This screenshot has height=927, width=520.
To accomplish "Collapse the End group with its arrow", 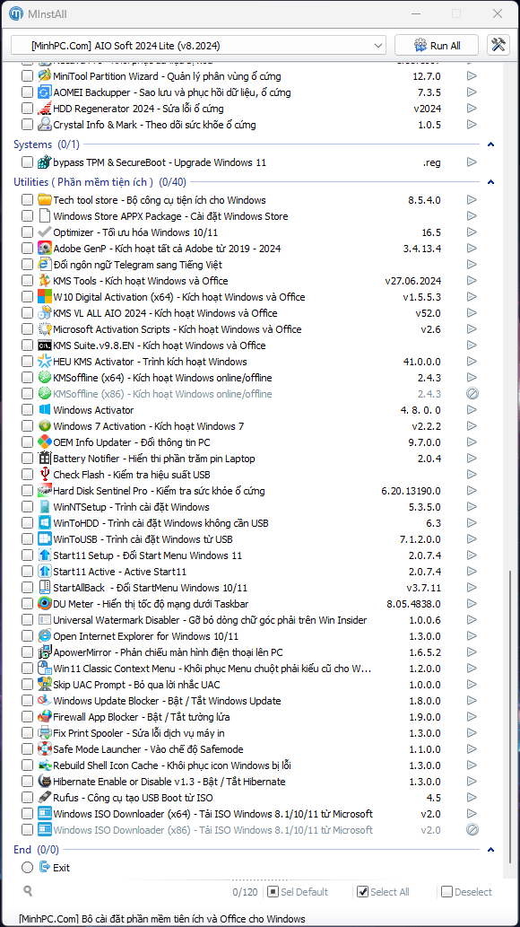I will [490, 850].
